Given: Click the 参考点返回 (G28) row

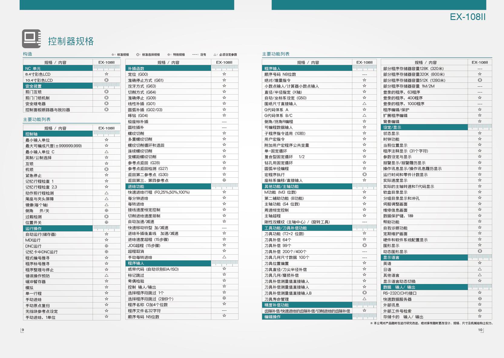Looking at the screenshot, I should tap(182, 163).
